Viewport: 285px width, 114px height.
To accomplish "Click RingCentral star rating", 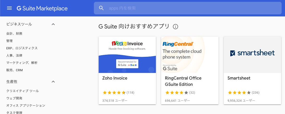I will point(177,93).
